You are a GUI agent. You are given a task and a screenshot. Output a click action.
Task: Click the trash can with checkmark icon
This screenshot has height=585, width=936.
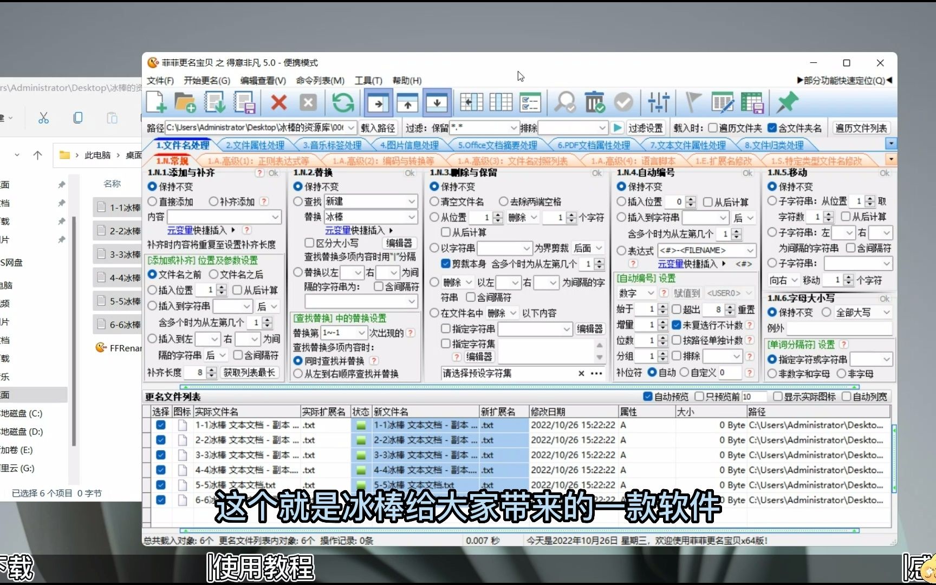tap(594, 102)
